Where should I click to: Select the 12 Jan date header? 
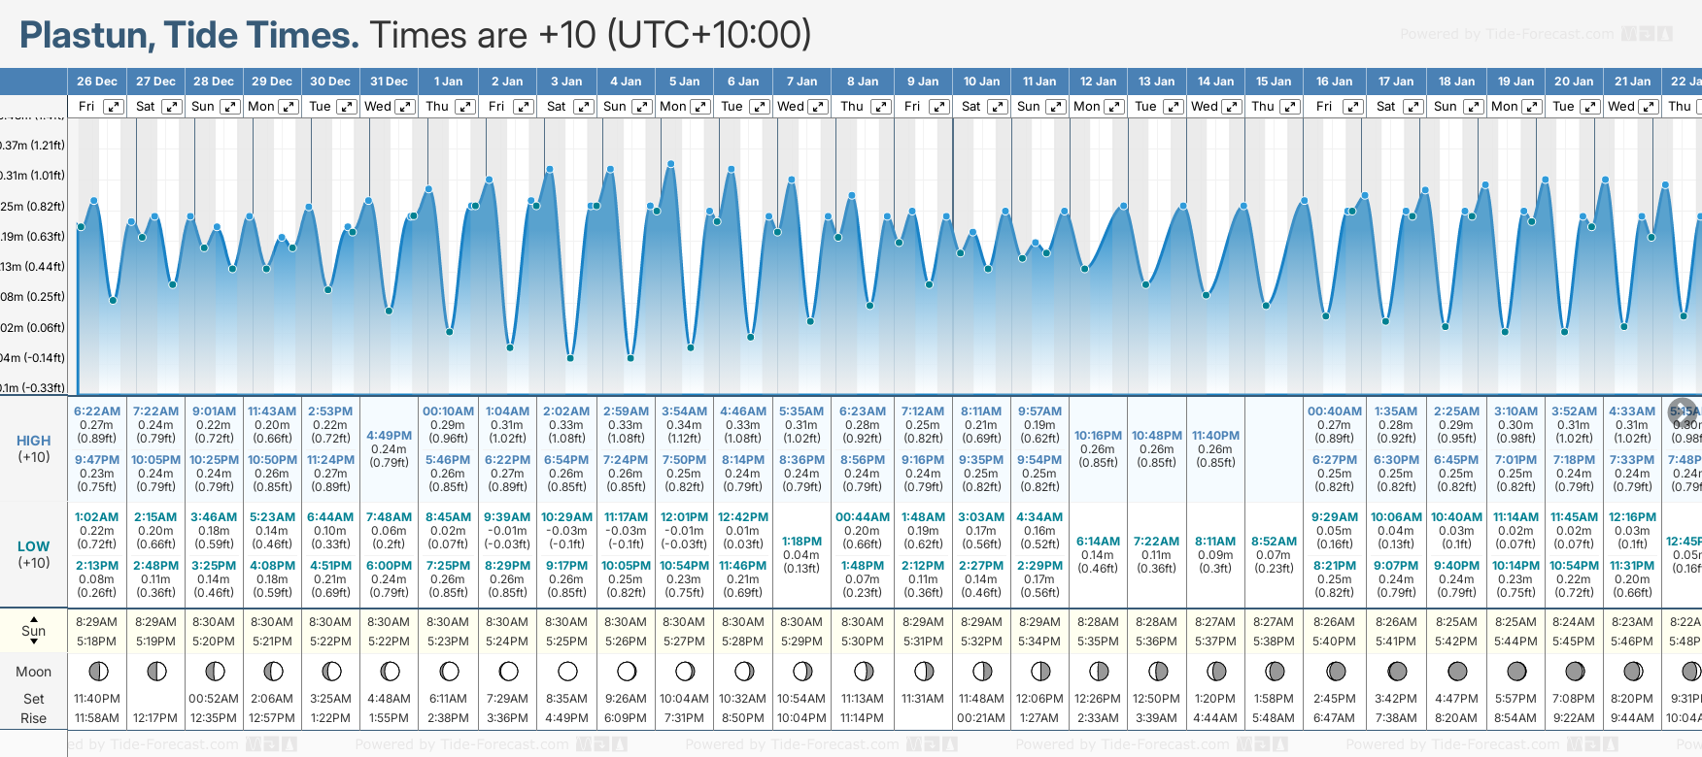(x=1099, y=82)
